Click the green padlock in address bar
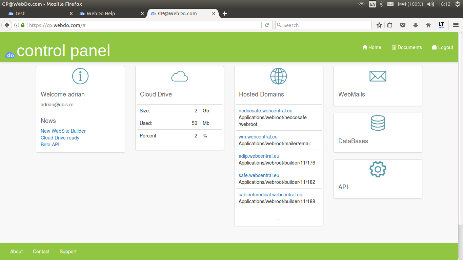463x260 pixels. tap(23, 25)
